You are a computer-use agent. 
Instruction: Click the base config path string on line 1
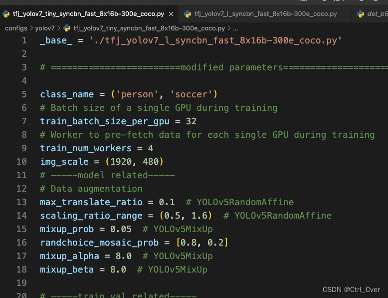coord(215,40)
